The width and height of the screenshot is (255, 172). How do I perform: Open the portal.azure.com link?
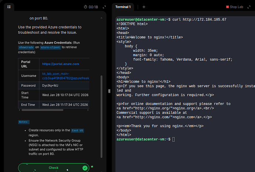pos(61,64)
